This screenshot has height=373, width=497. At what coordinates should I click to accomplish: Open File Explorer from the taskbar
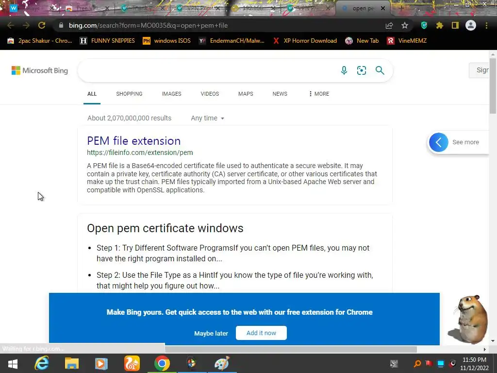pos(72,363)
